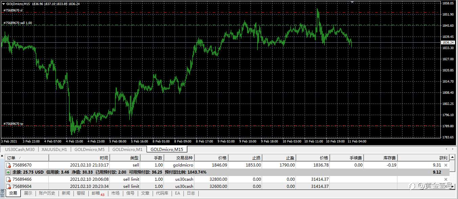The image size is (458, 199).
Task: Sort by the 交易品种 column header
Action: 179,158
